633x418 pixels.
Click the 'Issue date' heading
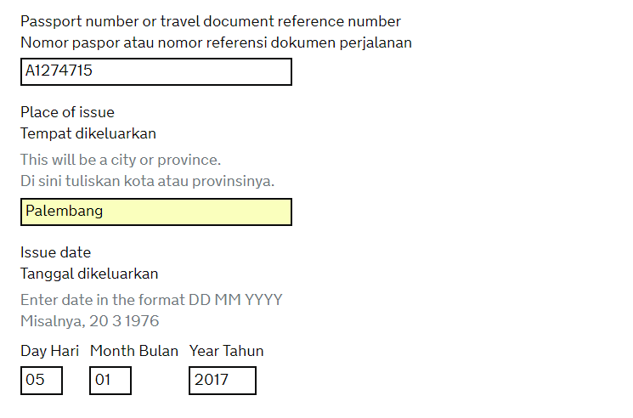coord(55,252)
